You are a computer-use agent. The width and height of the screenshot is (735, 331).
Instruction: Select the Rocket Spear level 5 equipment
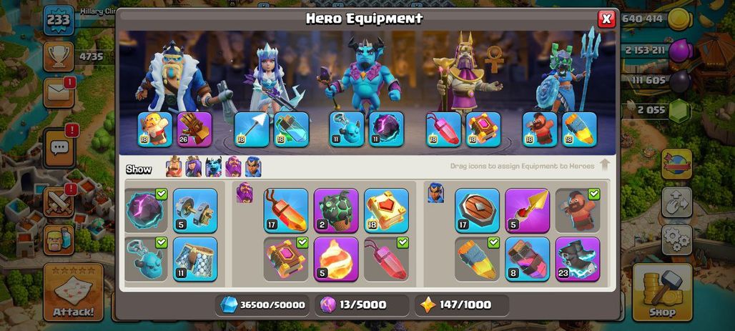tap(528, 210)
